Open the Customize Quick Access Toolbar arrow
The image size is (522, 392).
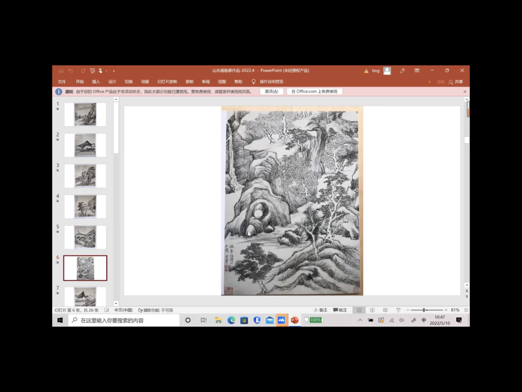pyautogui.click(x=114, y=71)
